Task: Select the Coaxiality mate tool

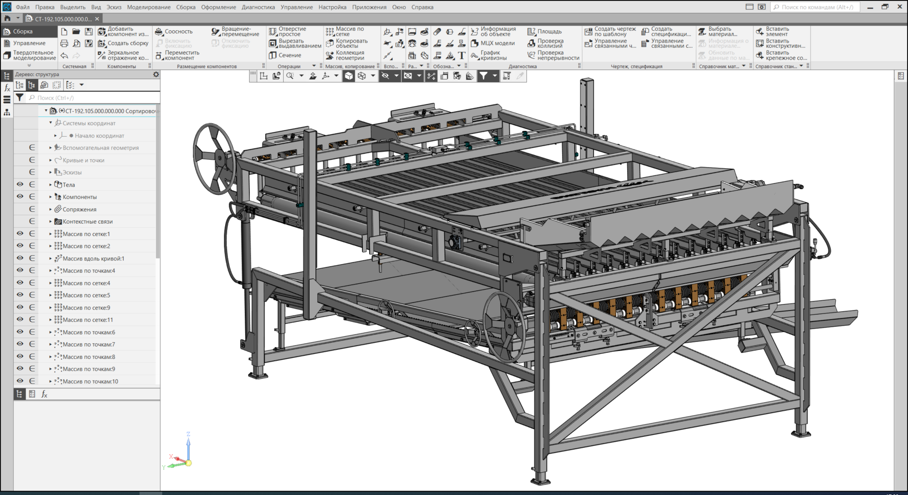Action: (159, 32)
